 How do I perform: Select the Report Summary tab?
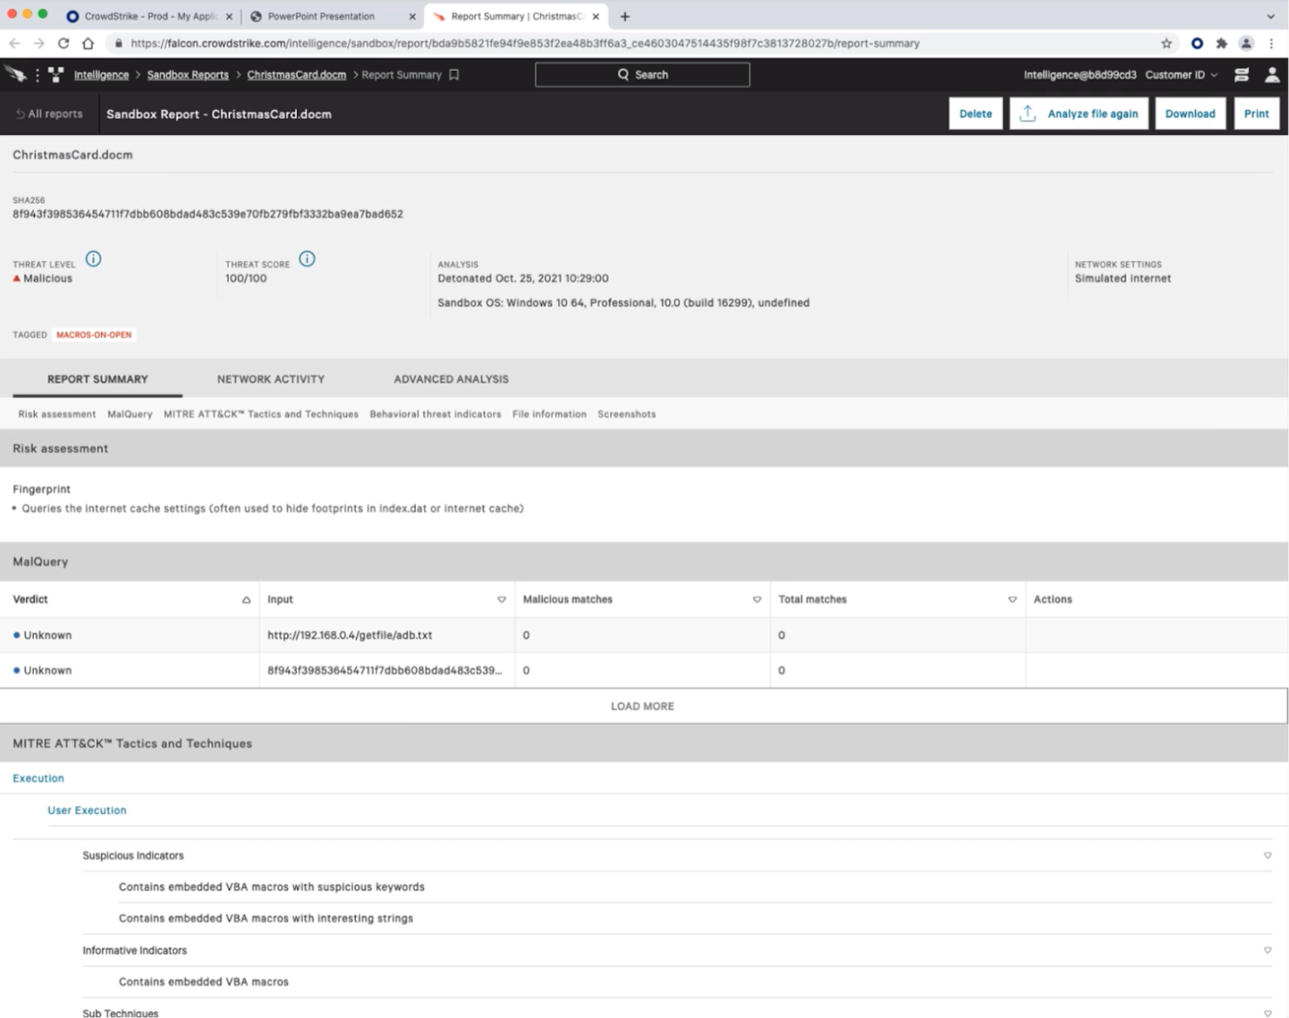[x=98, y=379]
